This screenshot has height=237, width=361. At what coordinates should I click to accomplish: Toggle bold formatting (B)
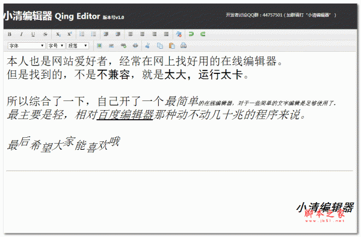[x=10, y=34]
